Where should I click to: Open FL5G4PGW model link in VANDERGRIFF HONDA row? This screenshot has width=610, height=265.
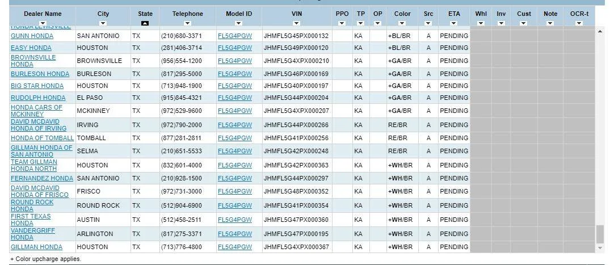click(234, 234)
